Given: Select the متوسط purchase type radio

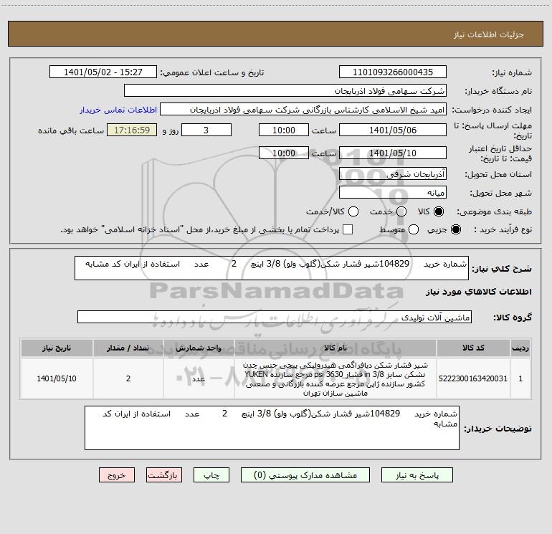Looking at the screenshot, I should [x=414, y=229].
